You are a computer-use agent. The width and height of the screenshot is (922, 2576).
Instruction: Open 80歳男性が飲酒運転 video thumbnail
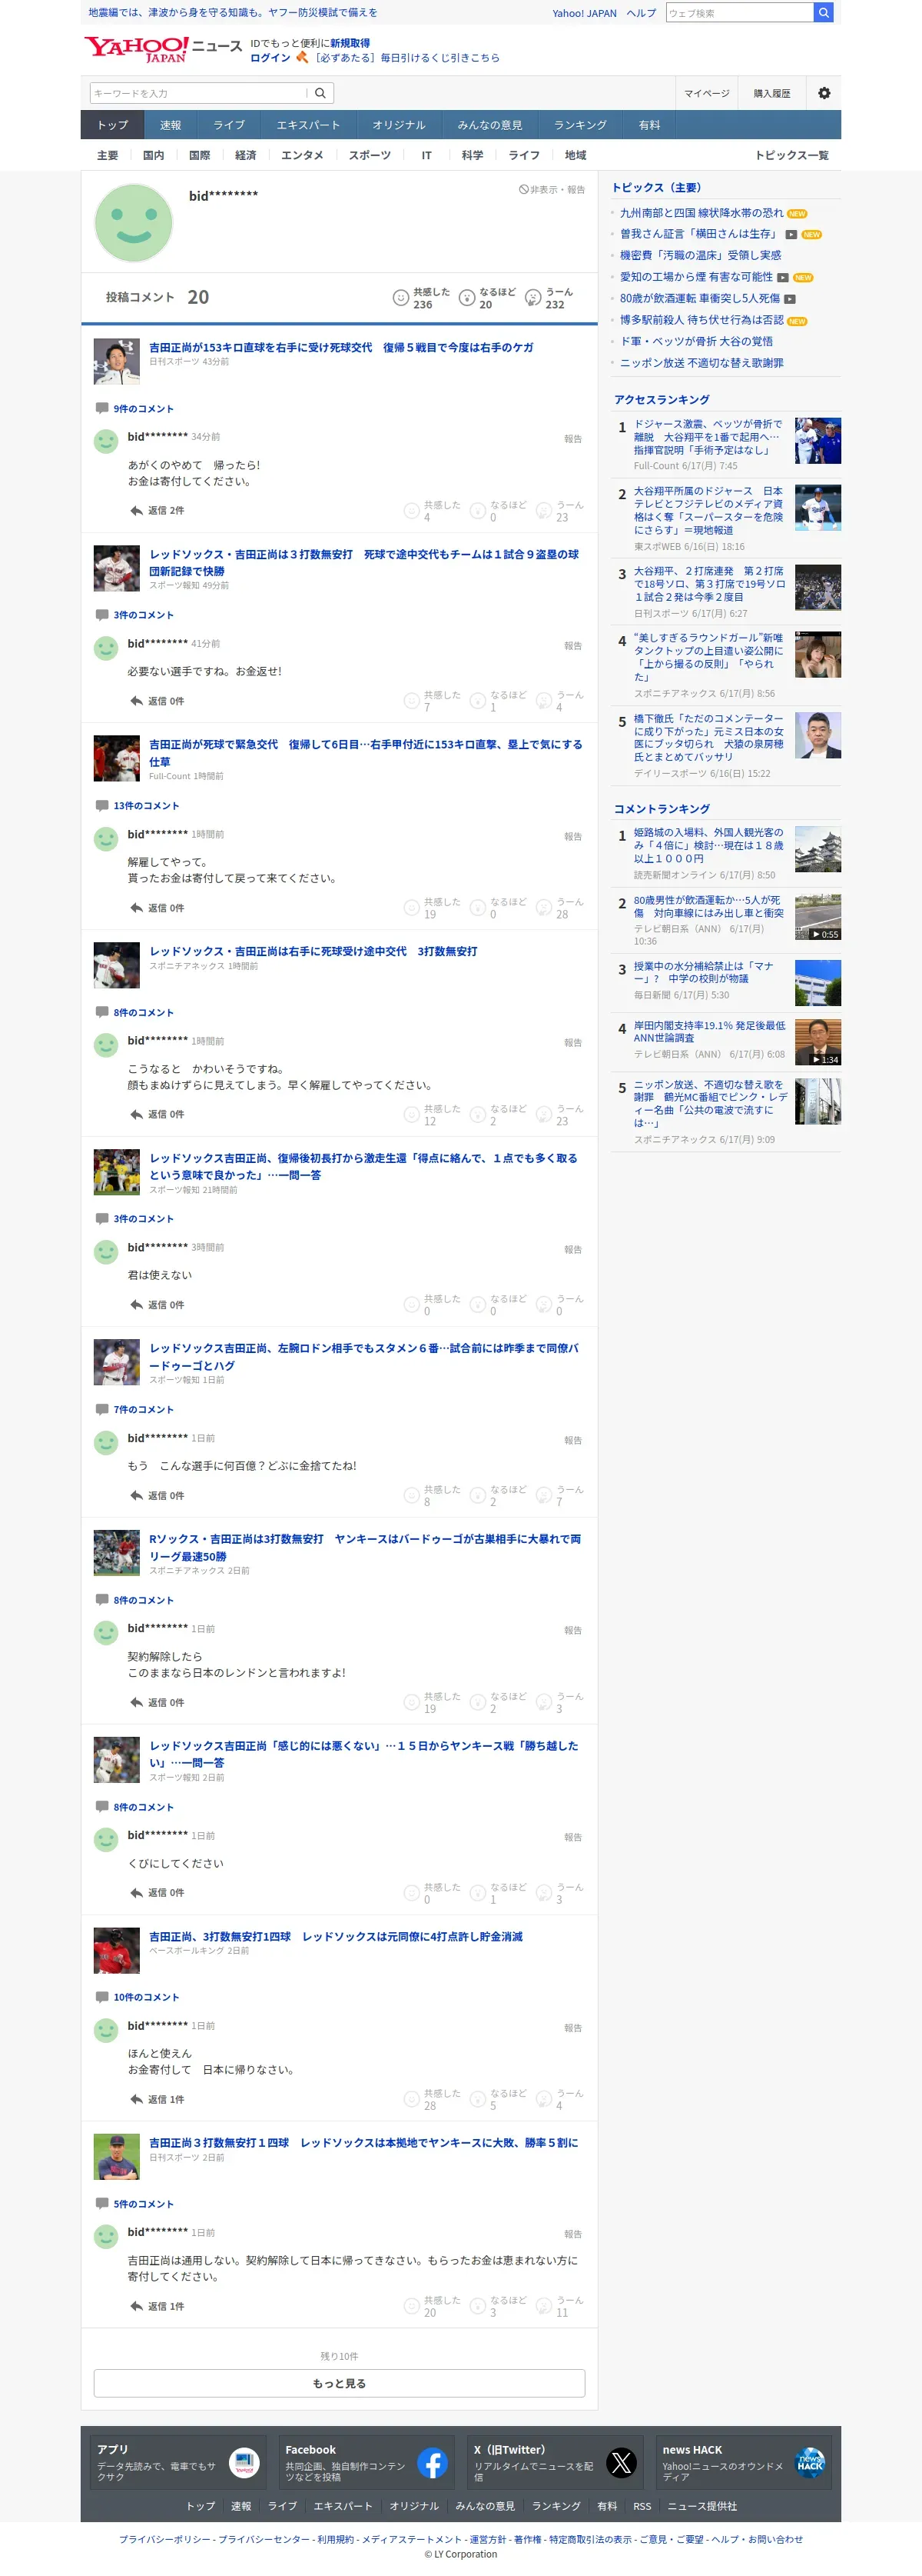point(817,917)
